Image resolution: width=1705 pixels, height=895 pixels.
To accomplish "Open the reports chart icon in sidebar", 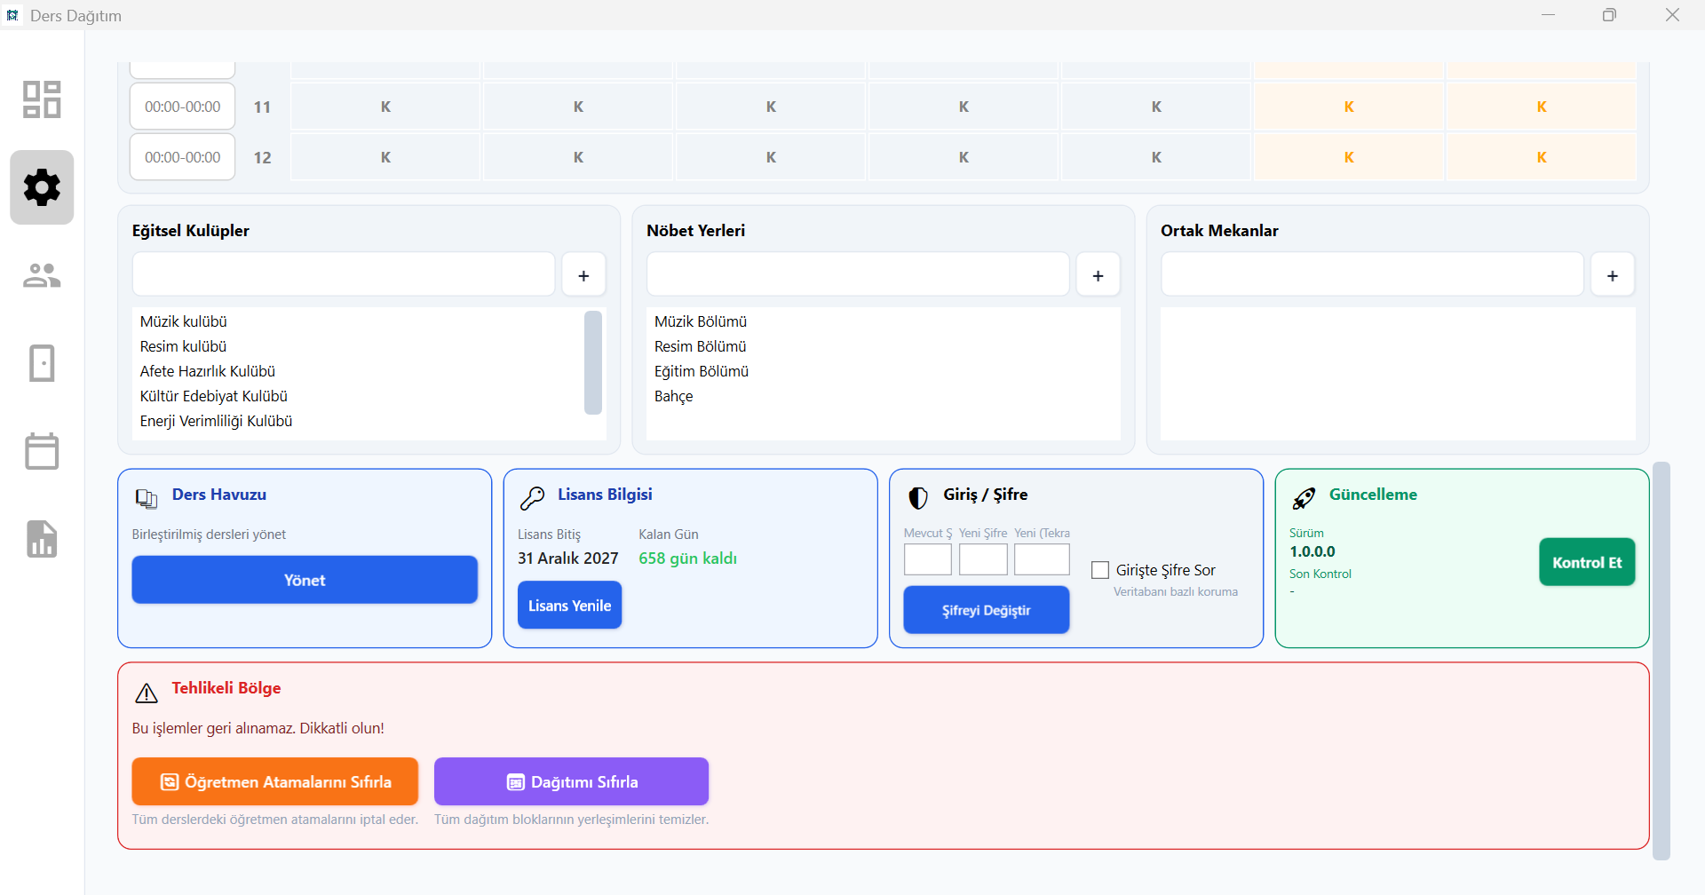I will click(42, 539).
